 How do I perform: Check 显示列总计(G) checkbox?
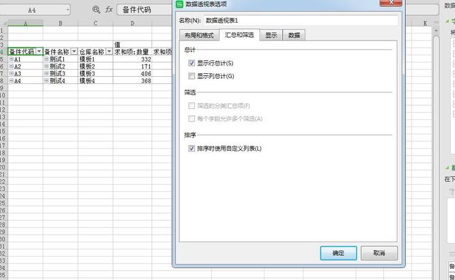[191, 76]
